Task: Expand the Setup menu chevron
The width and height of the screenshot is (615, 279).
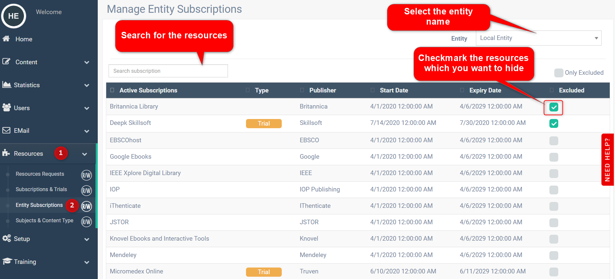Action: 87,239
